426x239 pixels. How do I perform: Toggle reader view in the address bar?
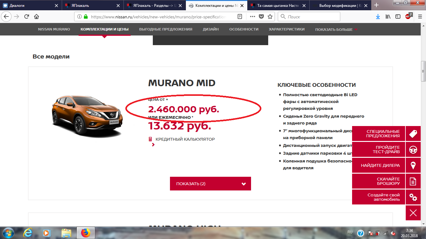240,17
